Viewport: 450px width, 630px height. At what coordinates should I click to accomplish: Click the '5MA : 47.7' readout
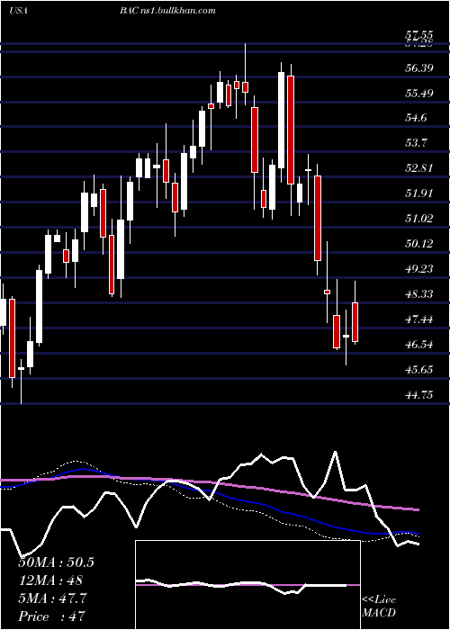(x=52, y=598)
